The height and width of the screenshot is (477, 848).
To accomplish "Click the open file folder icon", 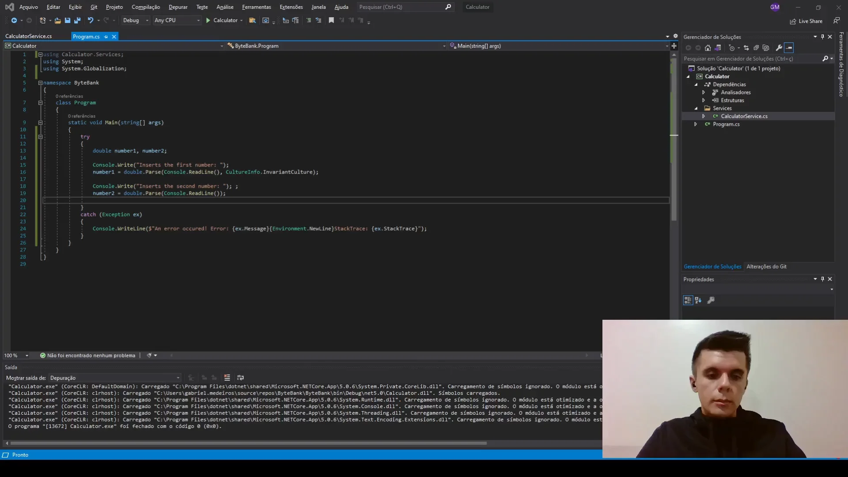I will [x=57, y=20].
